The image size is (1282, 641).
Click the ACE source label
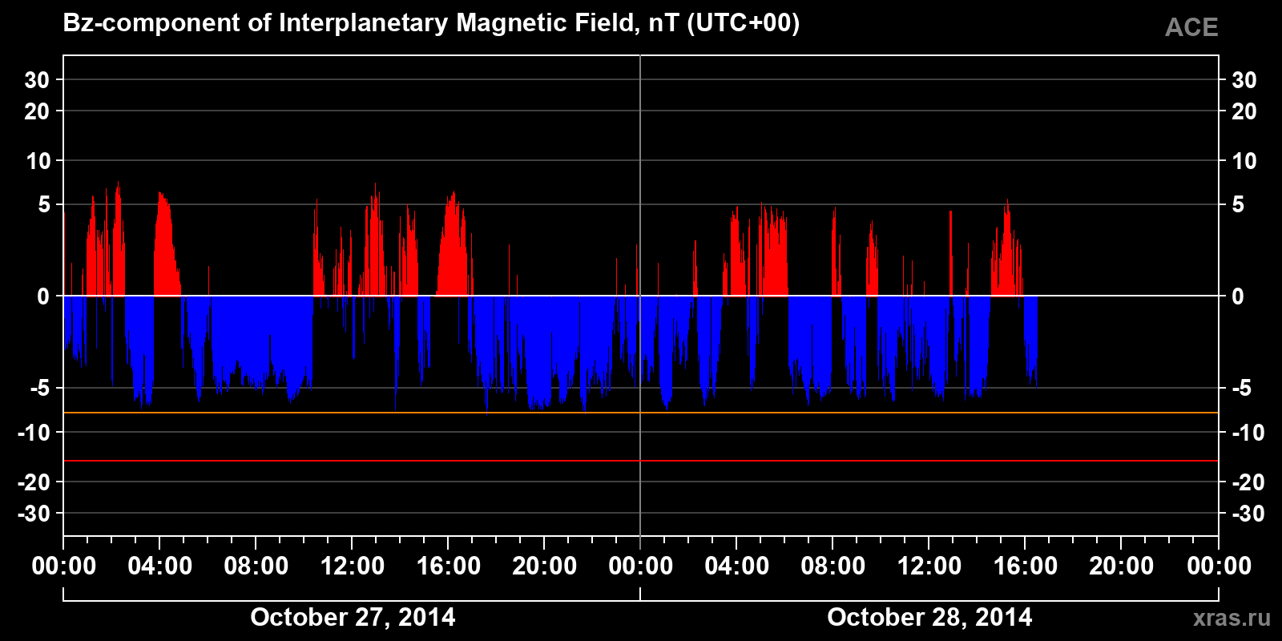pyautogui.click(x=1191, y=27)
